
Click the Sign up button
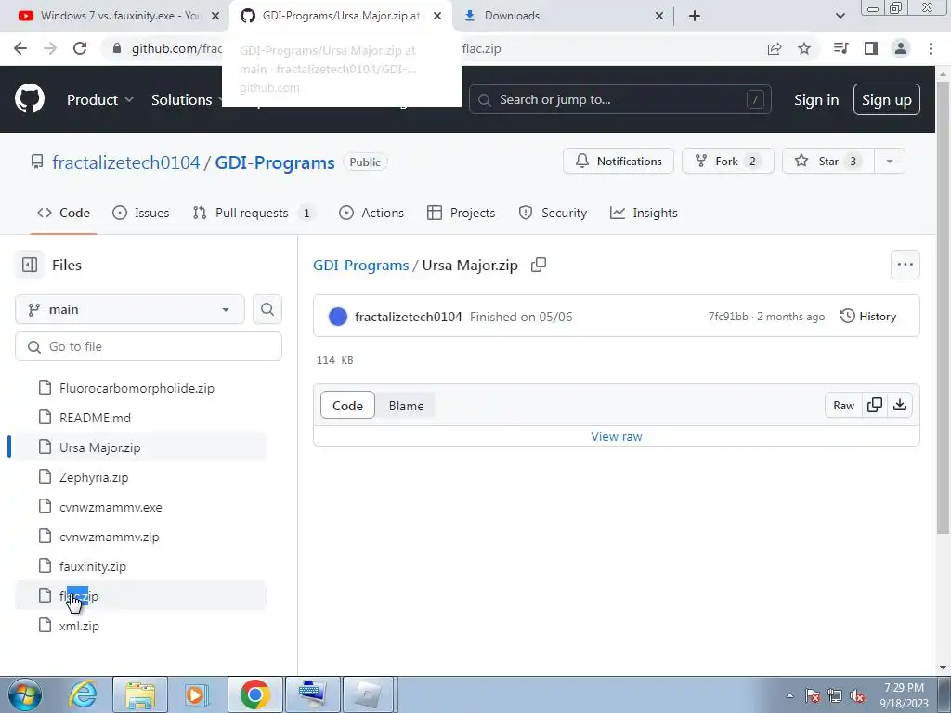pyautogui.click(x=886, y=99)
